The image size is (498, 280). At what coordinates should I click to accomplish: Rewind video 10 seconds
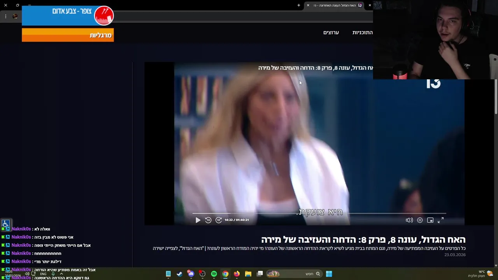(208, 220)
